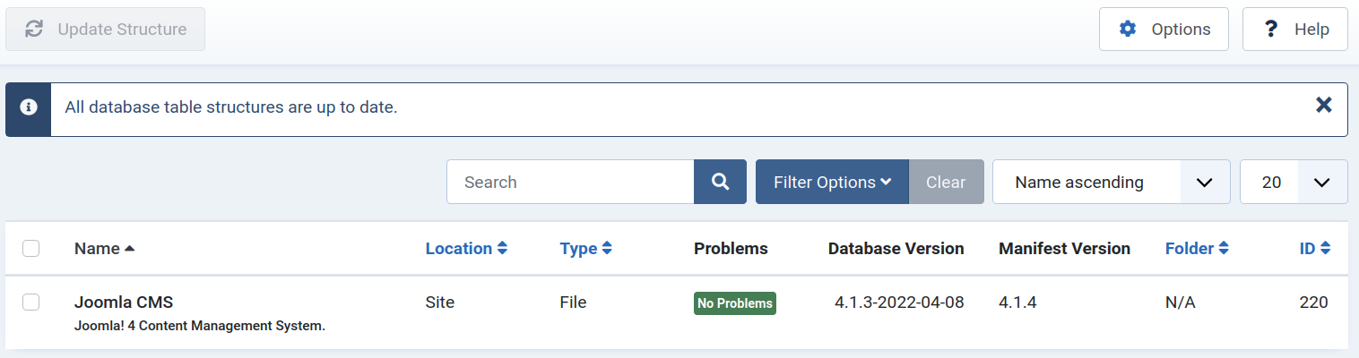Click the No Problems status badge

tap(734, 303)
